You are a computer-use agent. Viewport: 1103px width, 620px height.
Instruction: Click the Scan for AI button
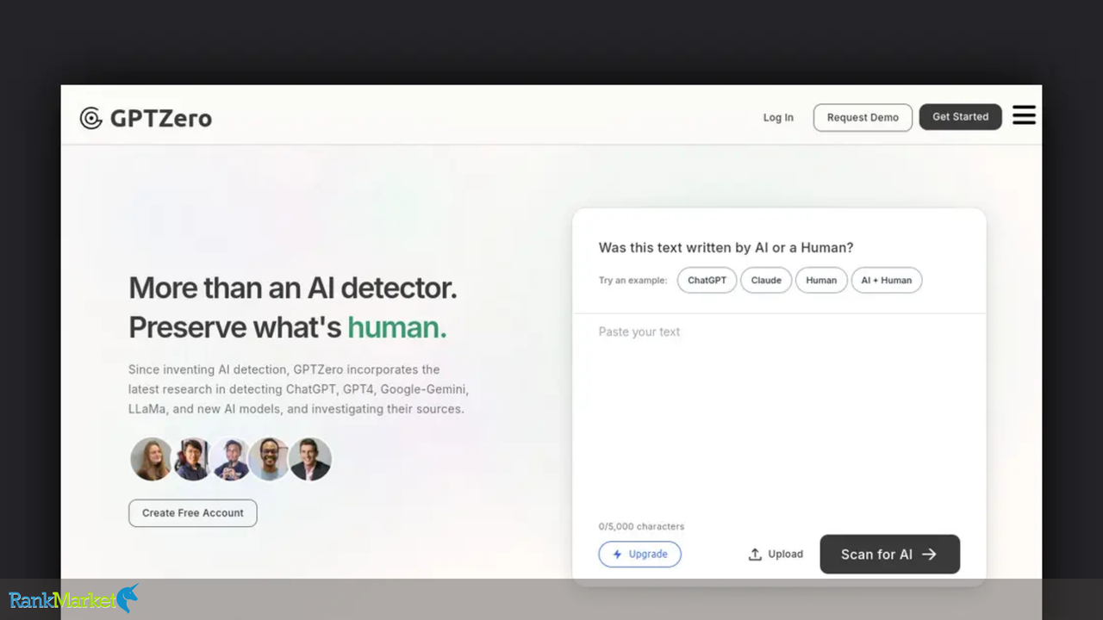889,555
